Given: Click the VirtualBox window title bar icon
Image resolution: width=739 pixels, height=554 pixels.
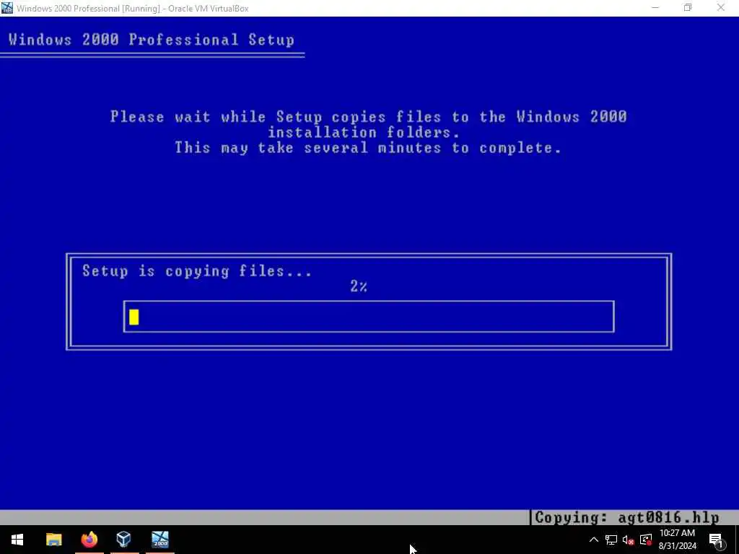Looking at the screenshot, I should click(x=7, y=8).
